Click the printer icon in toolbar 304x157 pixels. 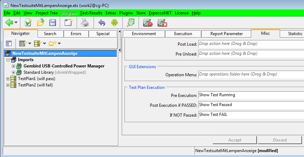(x=85, y=23)
